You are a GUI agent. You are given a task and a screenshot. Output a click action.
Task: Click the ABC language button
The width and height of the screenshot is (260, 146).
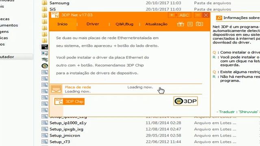[184, 15]
